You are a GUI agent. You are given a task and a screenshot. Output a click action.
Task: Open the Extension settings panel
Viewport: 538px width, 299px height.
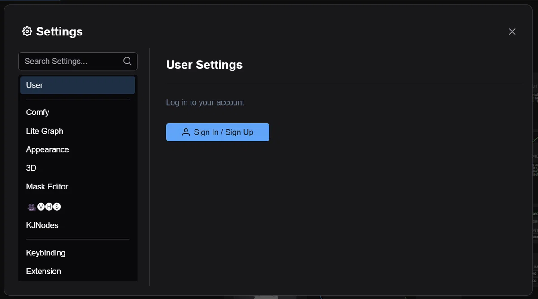pos(78,271)
